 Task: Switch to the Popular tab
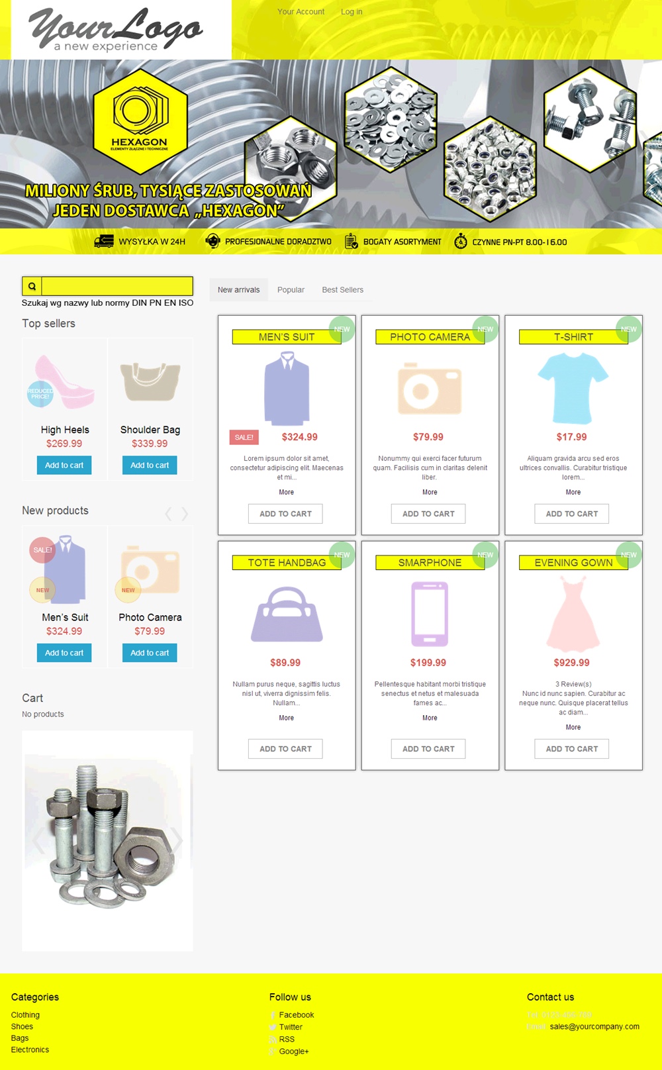(291, 290)
